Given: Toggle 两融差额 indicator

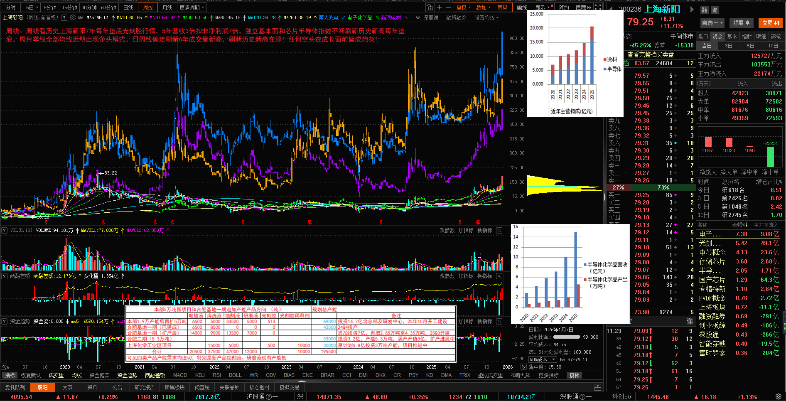Looking at the screenshot, I should [x=155, y=375].
